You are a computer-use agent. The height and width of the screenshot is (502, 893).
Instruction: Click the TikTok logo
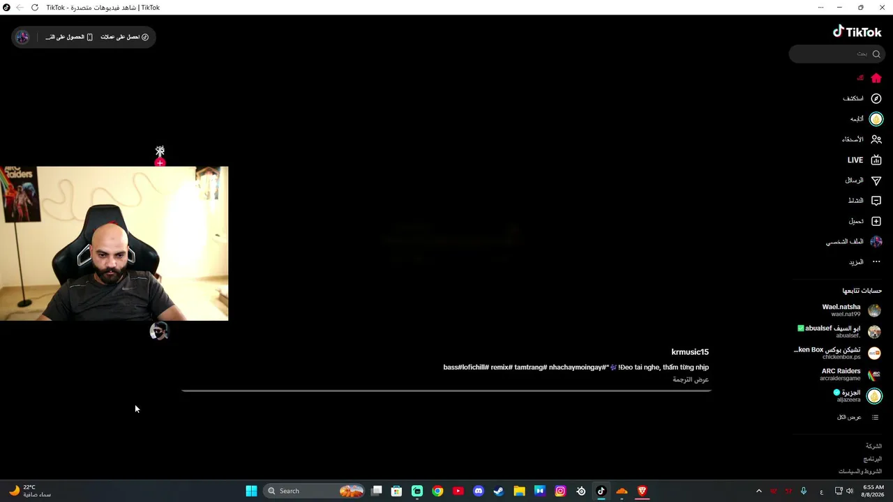coord(857,32)
